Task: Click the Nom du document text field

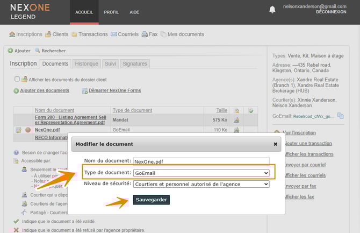Action: tap(200, 161)
